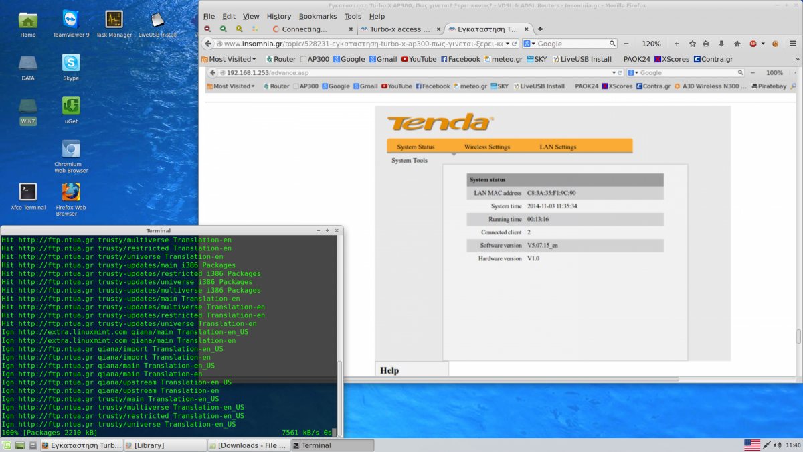Expand the Adblock Plus dropdown arrow
Screen dimensions: 803x452
coord(762,44)
